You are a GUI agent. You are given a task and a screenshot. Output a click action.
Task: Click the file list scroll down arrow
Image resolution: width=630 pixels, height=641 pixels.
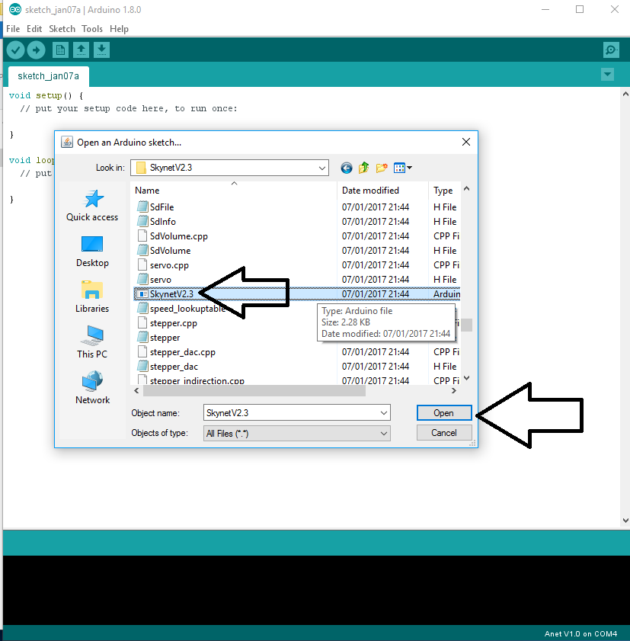tap(466, 378)
